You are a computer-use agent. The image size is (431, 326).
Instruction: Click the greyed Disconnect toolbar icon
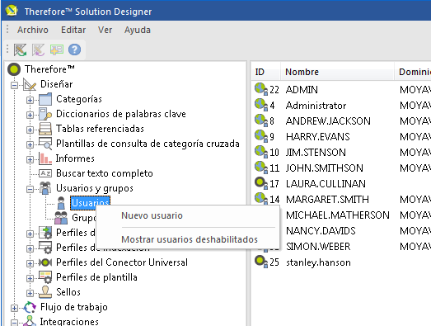coord(38,50)
